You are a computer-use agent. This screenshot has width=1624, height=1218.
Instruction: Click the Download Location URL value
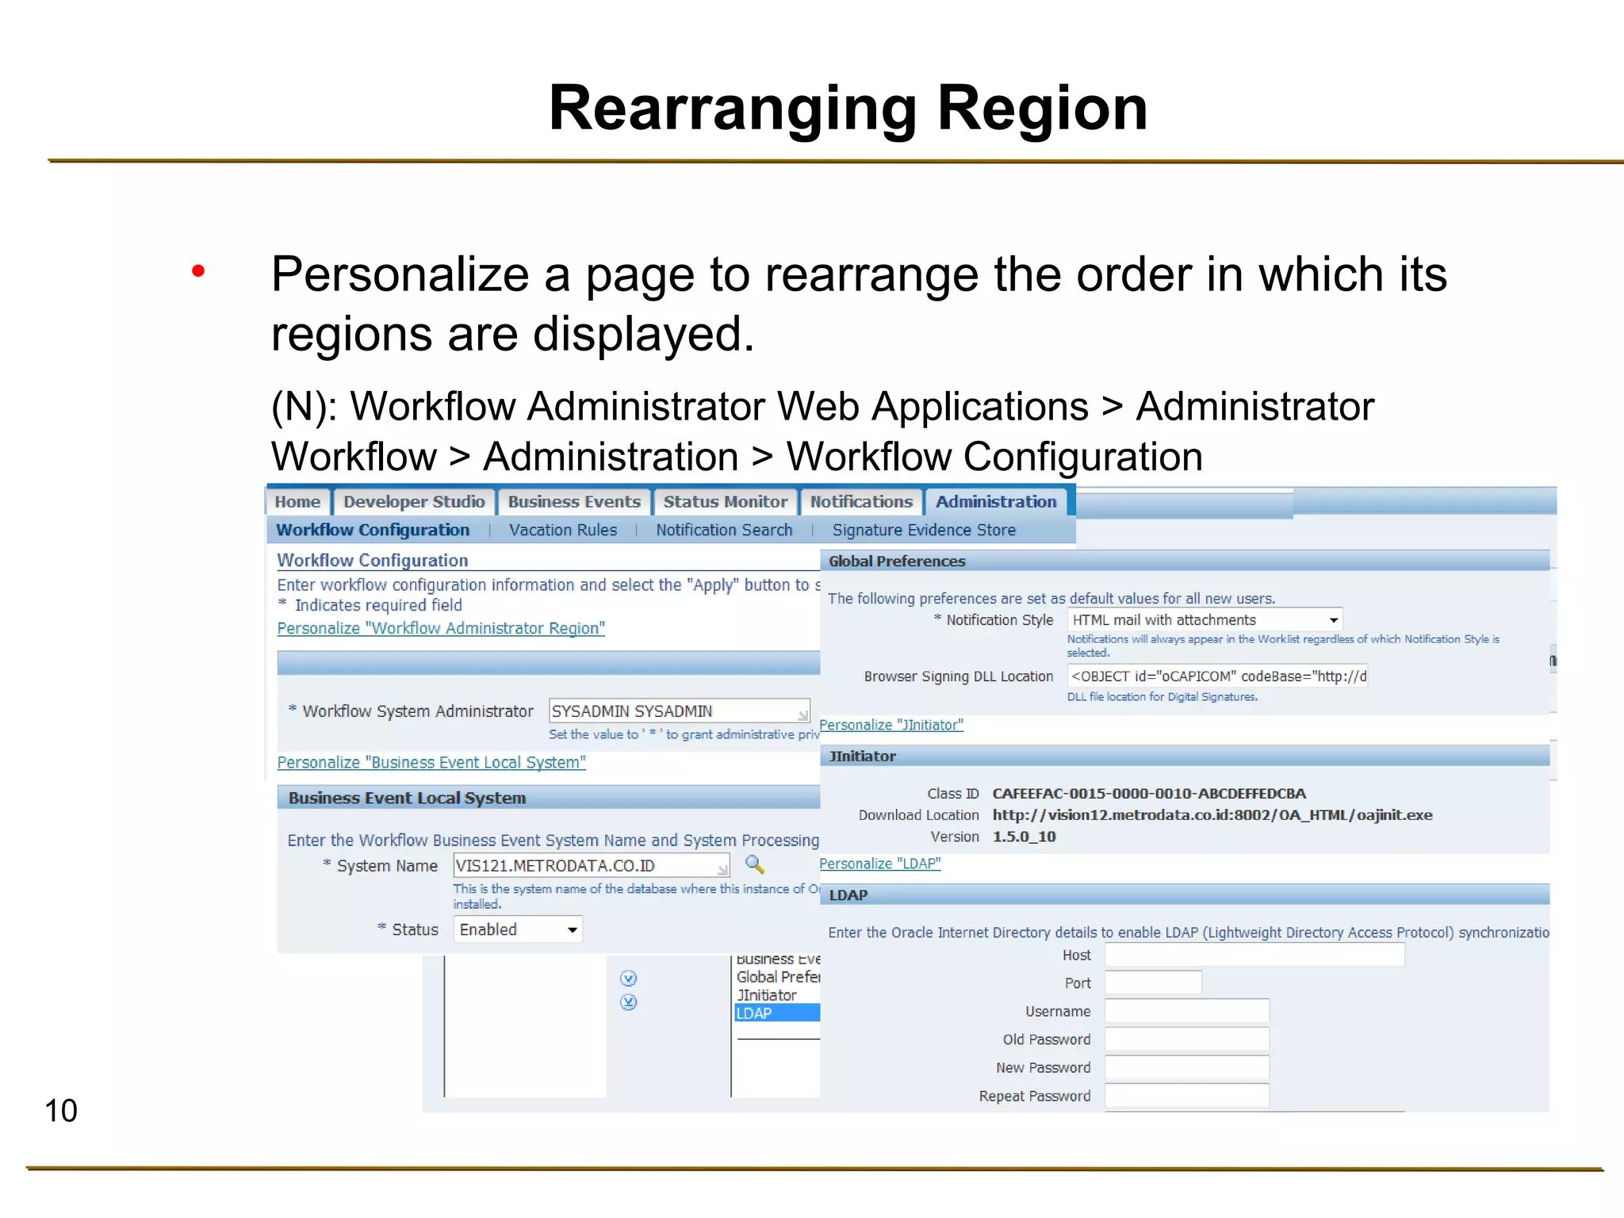(x=1212, y=814)
